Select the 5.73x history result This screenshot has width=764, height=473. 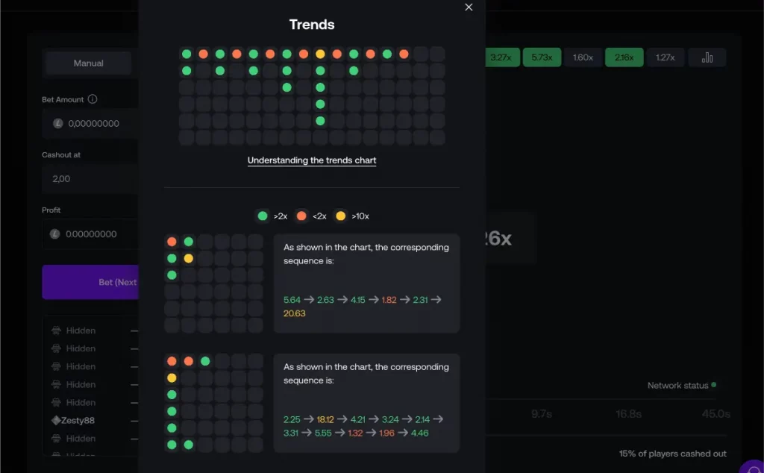pos(542,57)
